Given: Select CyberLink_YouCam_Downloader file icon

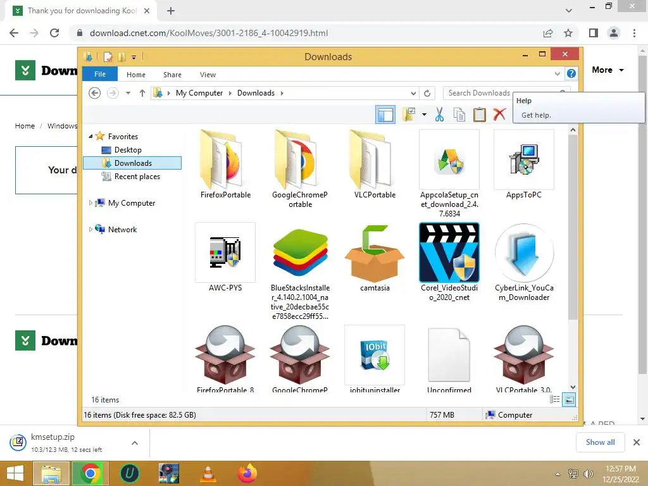Looking at the screenshot, I should click(523, 252).
